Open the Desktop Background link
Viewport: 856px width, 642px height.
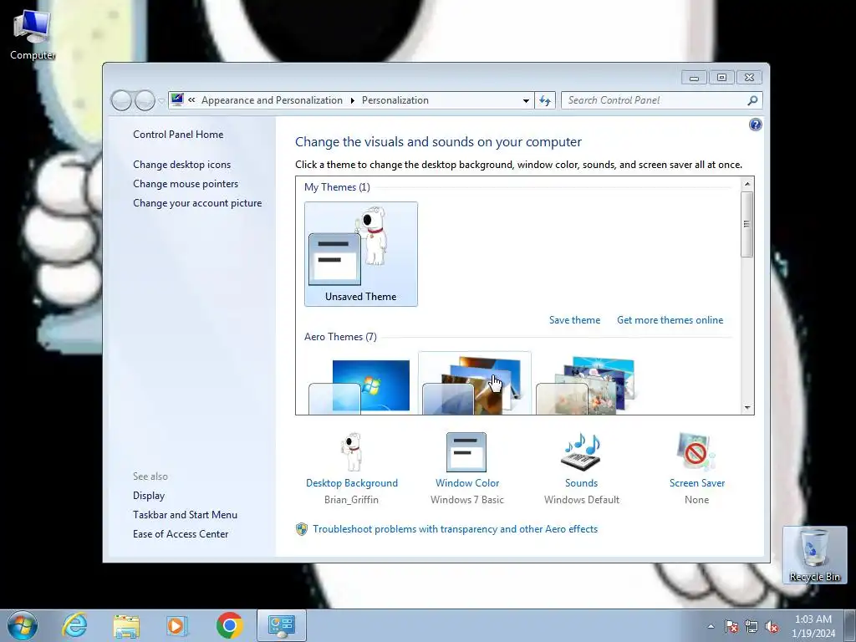tap(352, 483)
